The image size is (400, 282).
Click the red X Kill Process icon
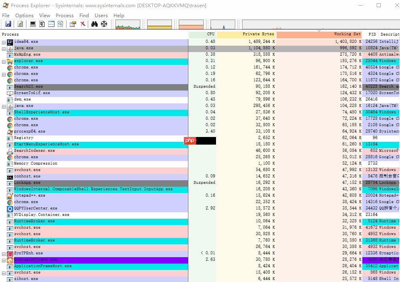(83, 24)
